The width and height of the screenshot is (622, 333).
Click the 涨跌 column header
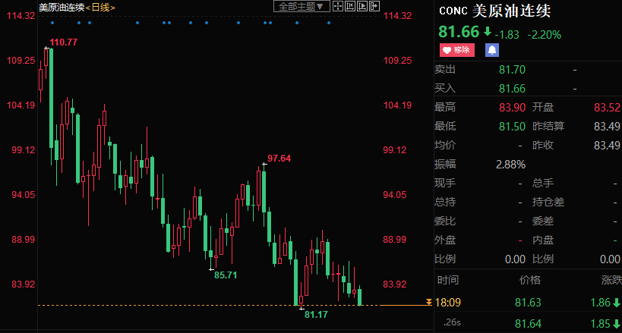coord(611,280)
